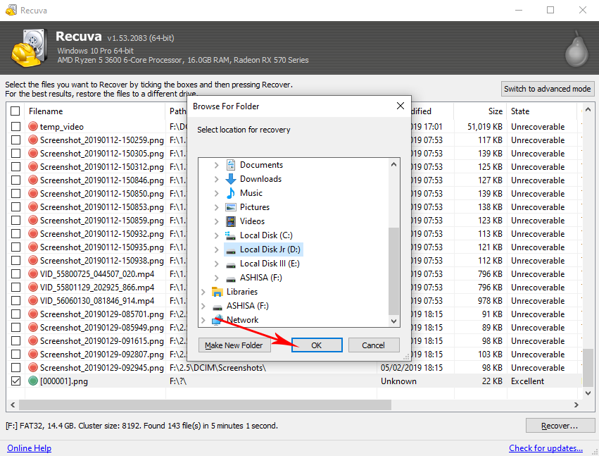Expand the Music node
This screenshot has width=599, height=456.
tap(217, 193)
